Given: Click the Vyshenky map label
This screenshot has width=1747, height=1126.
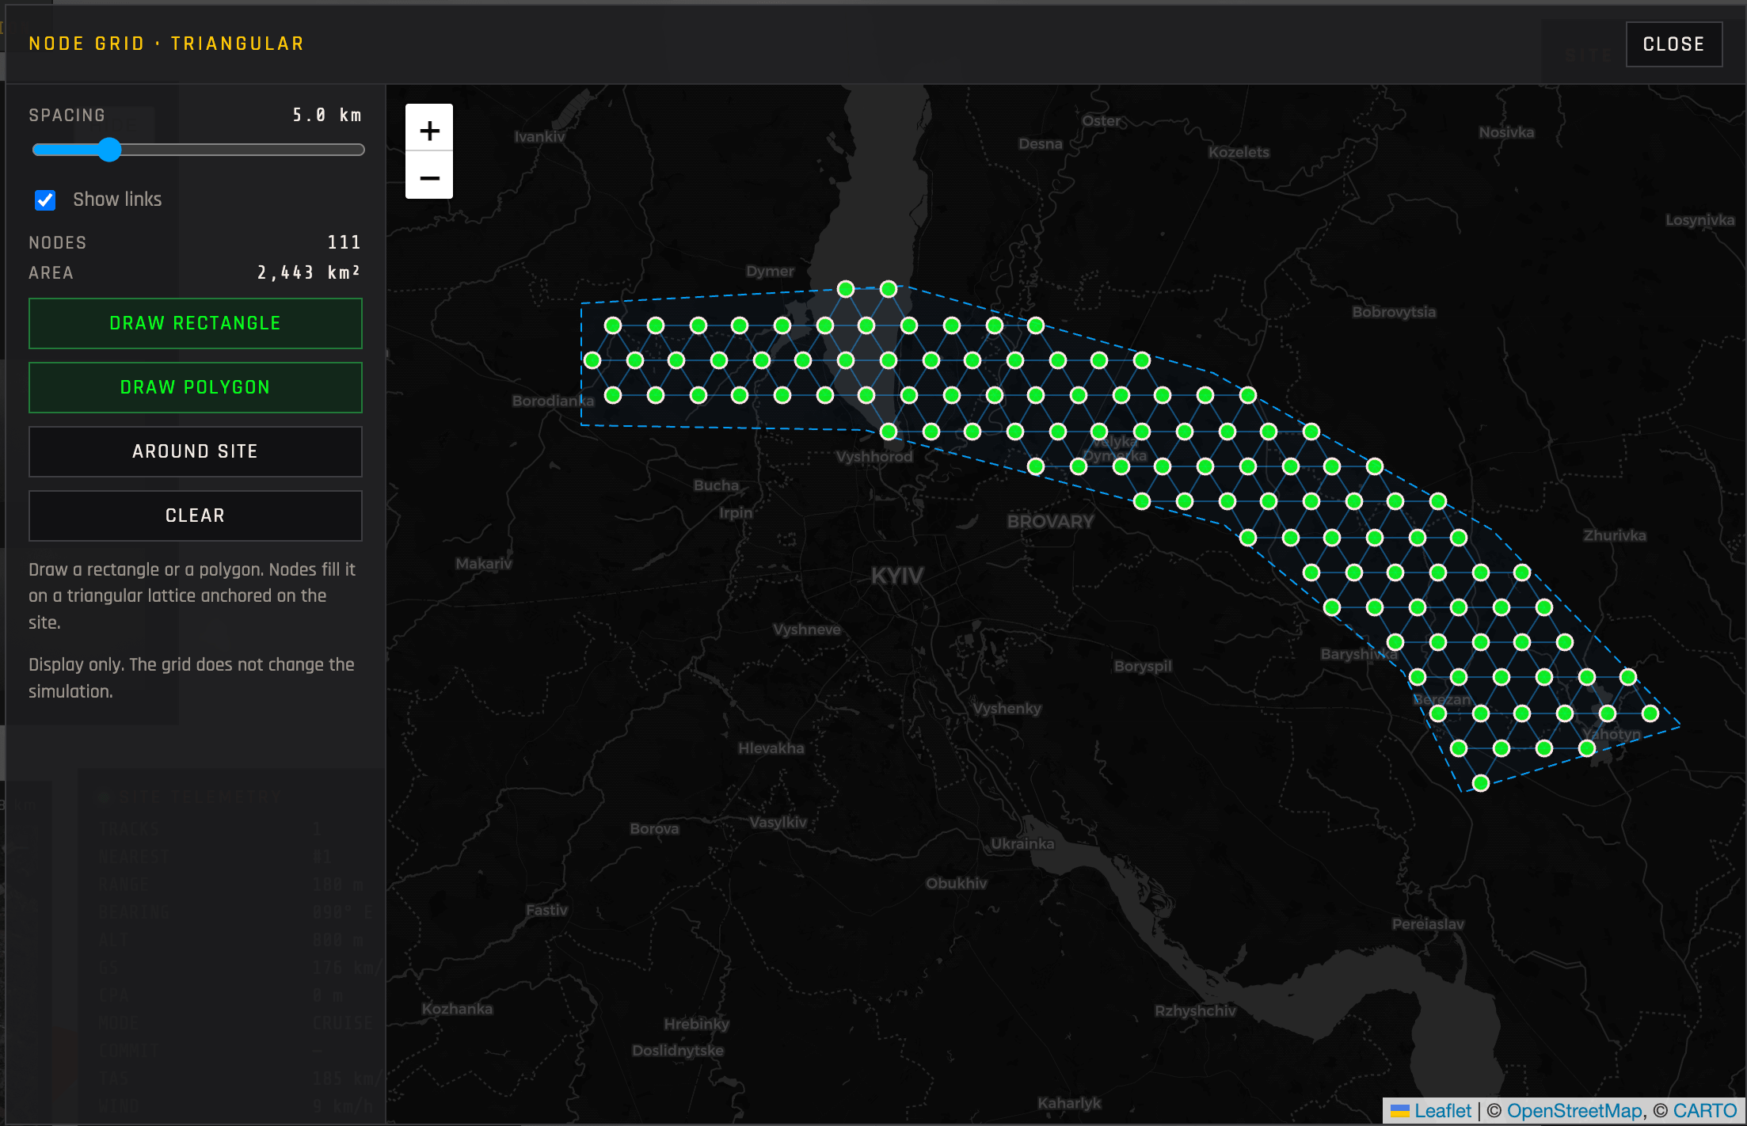Looking at the screenshot, I should 1007,708.
